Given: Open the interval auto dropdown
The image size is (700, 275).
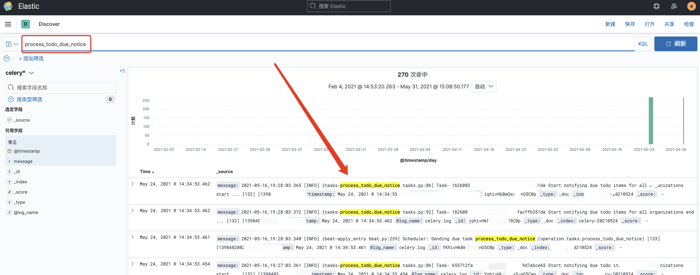Looking at the screenshot, I should (x=484, y=87).
